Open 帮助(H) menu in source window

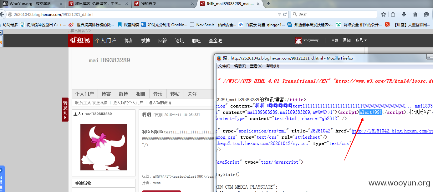point(273,66)
